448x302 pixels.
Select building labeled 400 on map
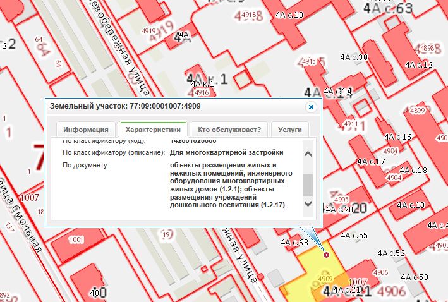tap(98, 293)
